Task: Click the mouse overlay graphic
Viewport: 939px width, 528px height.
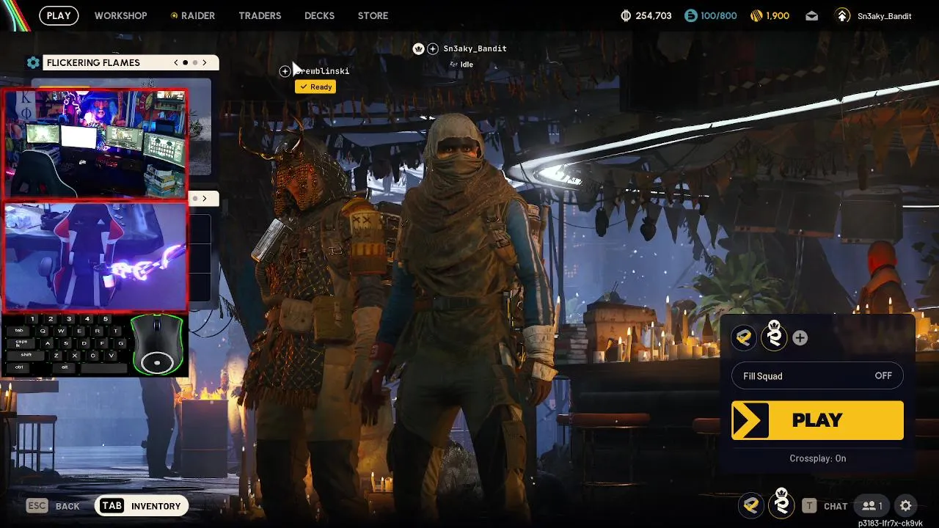Action: [157, 344]
